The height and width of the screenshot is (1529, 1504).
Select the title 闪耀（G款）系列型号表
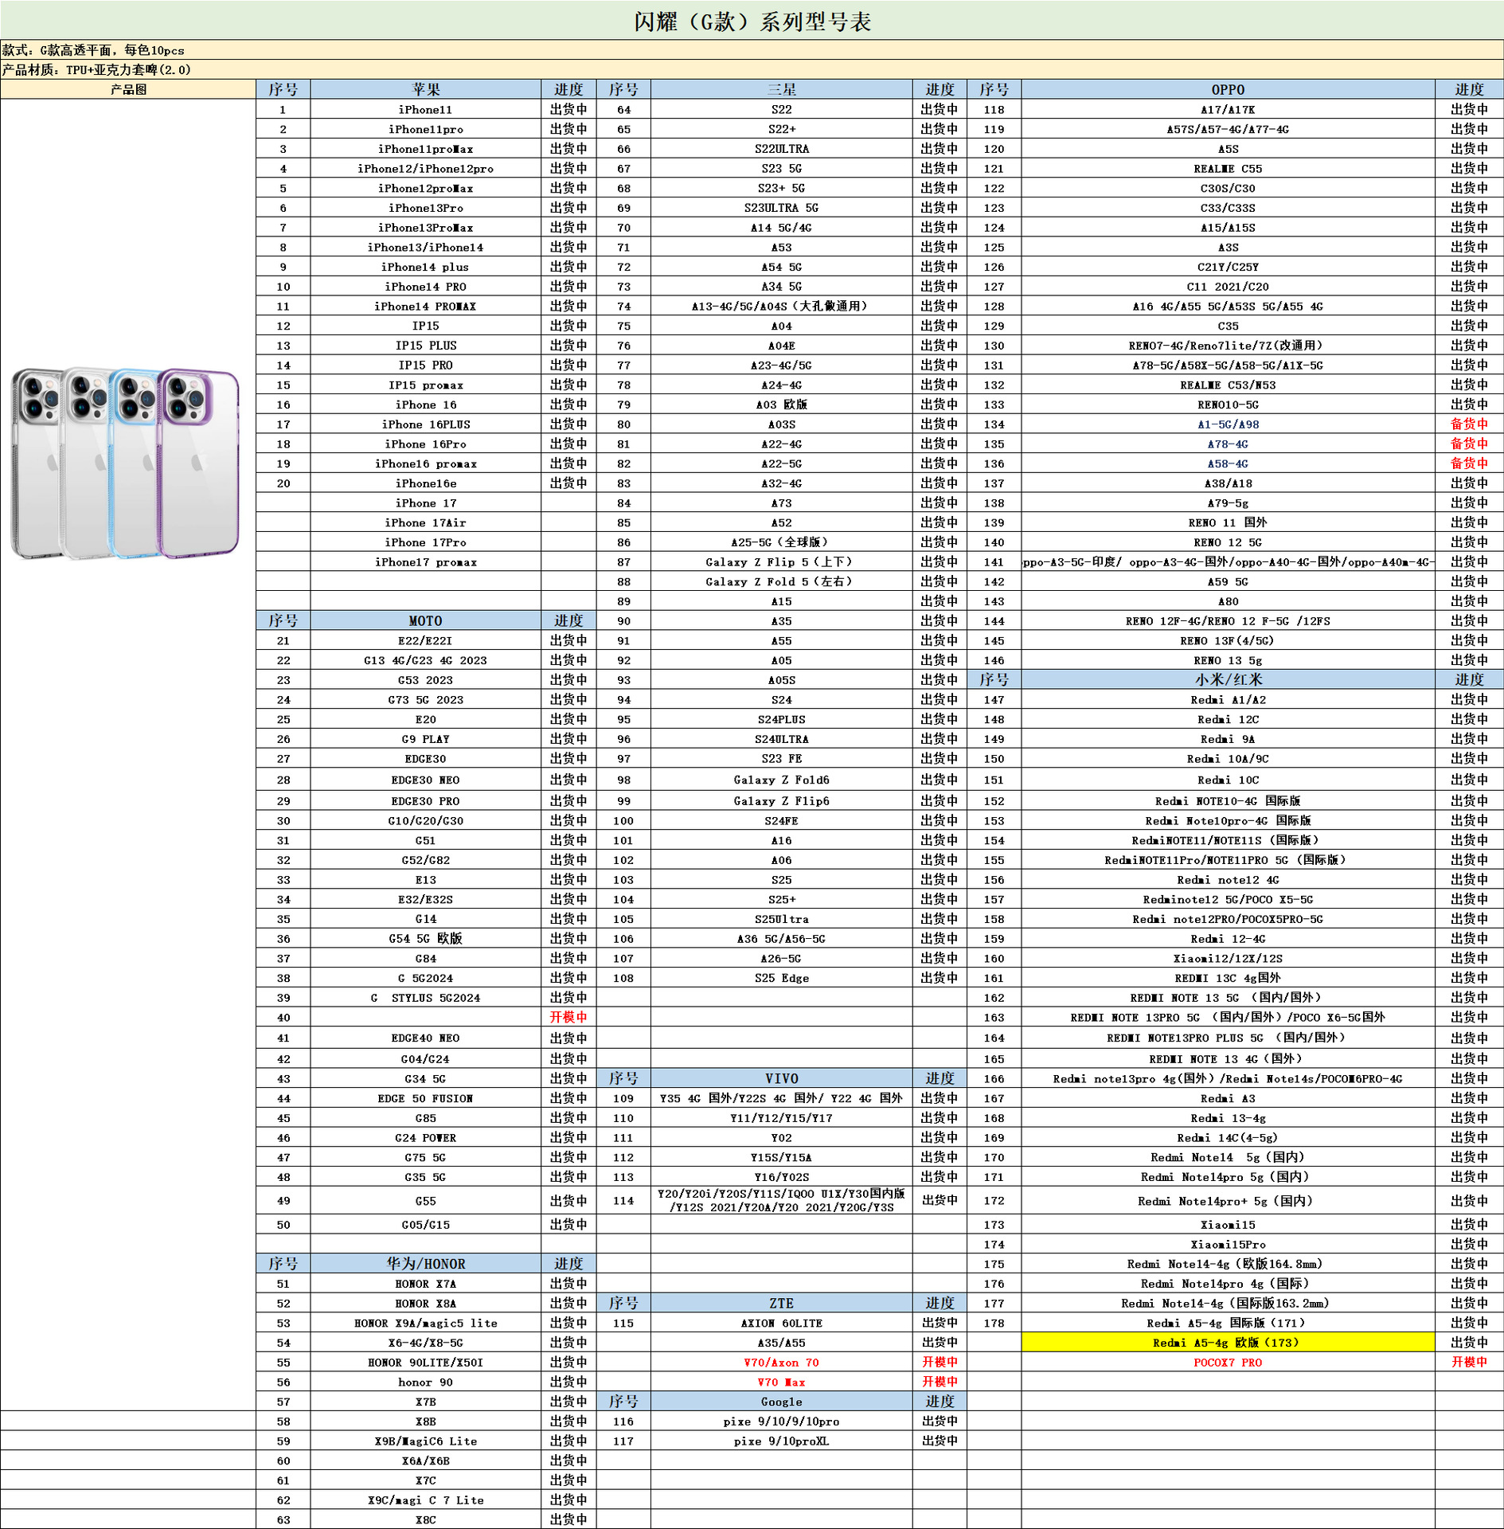pyautogui.click(x=752, y=22)
